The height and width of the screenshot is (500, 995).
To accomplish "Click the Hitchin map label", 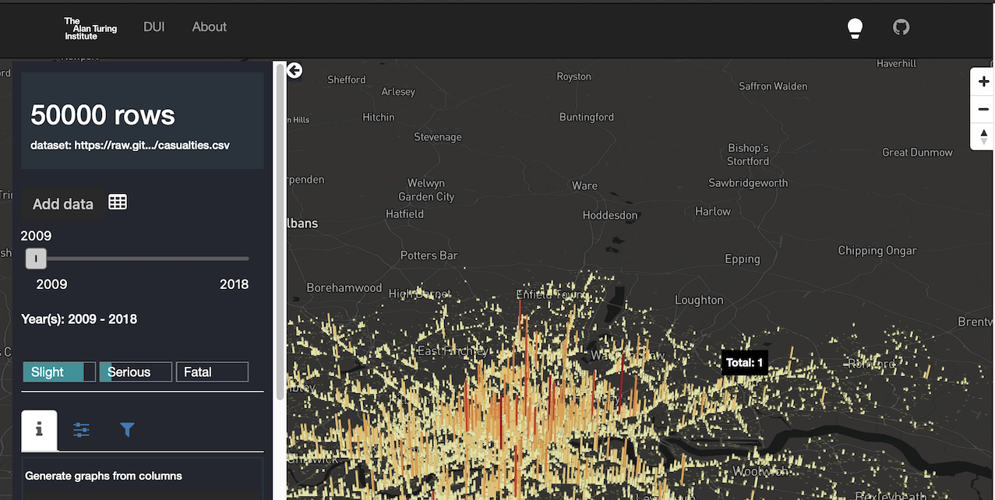I will coord(379,117).
